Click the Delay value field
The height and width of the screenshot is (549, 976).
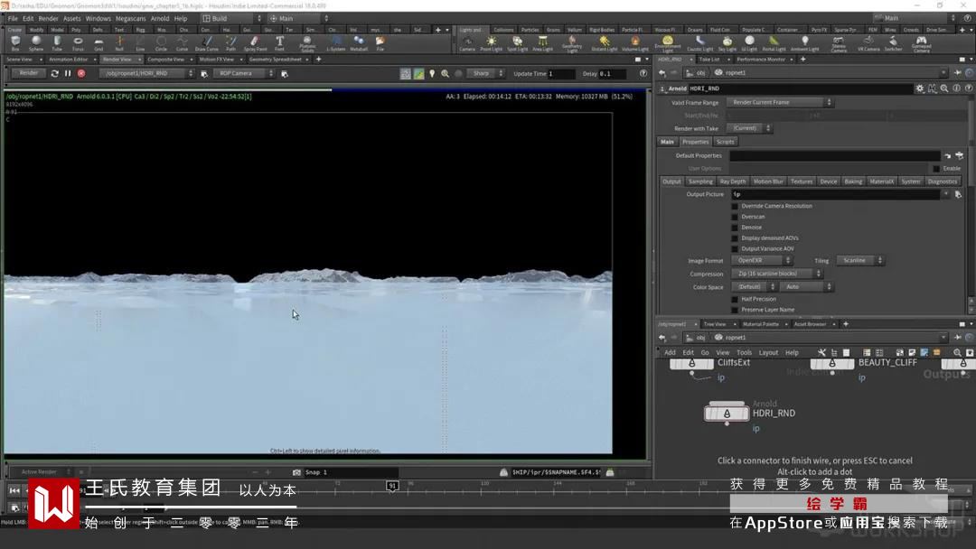click(613, 73)
